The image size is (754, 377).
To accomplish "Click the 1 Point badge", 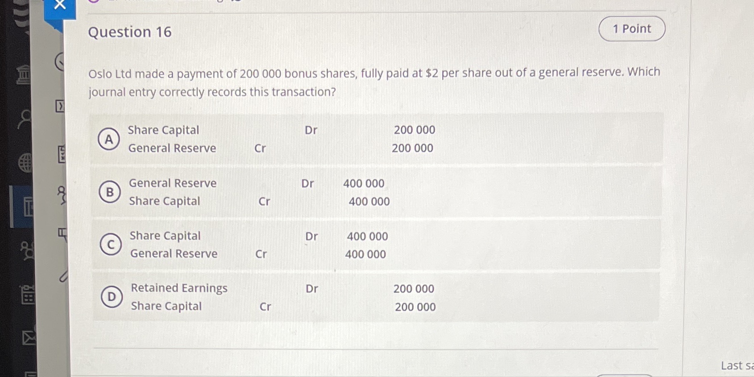I will tap(631, 28).
